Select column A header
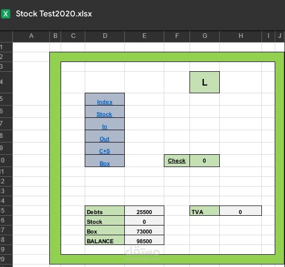 [31, 36]
